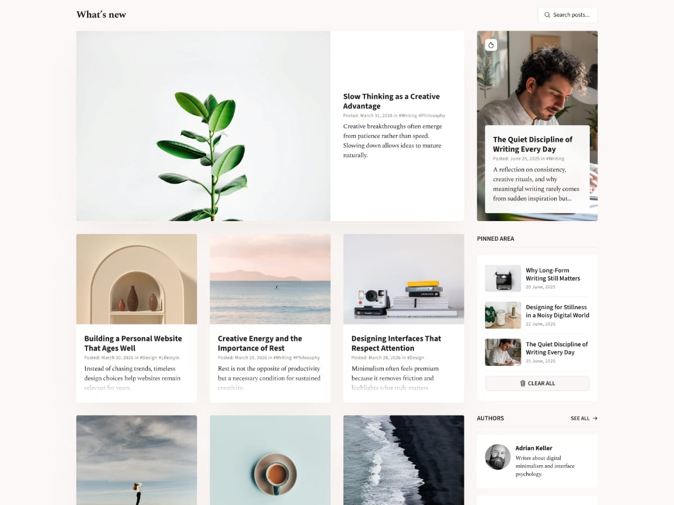Click #Philosophy tag on Creative Energy post

coord(307,357)
